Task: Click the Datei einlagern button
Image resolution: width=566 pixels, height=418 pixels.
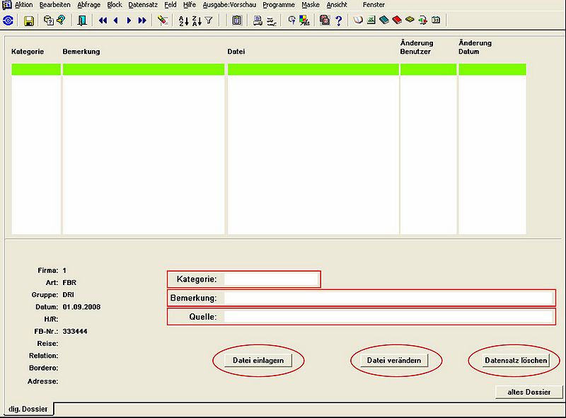Action: point(258,360)
